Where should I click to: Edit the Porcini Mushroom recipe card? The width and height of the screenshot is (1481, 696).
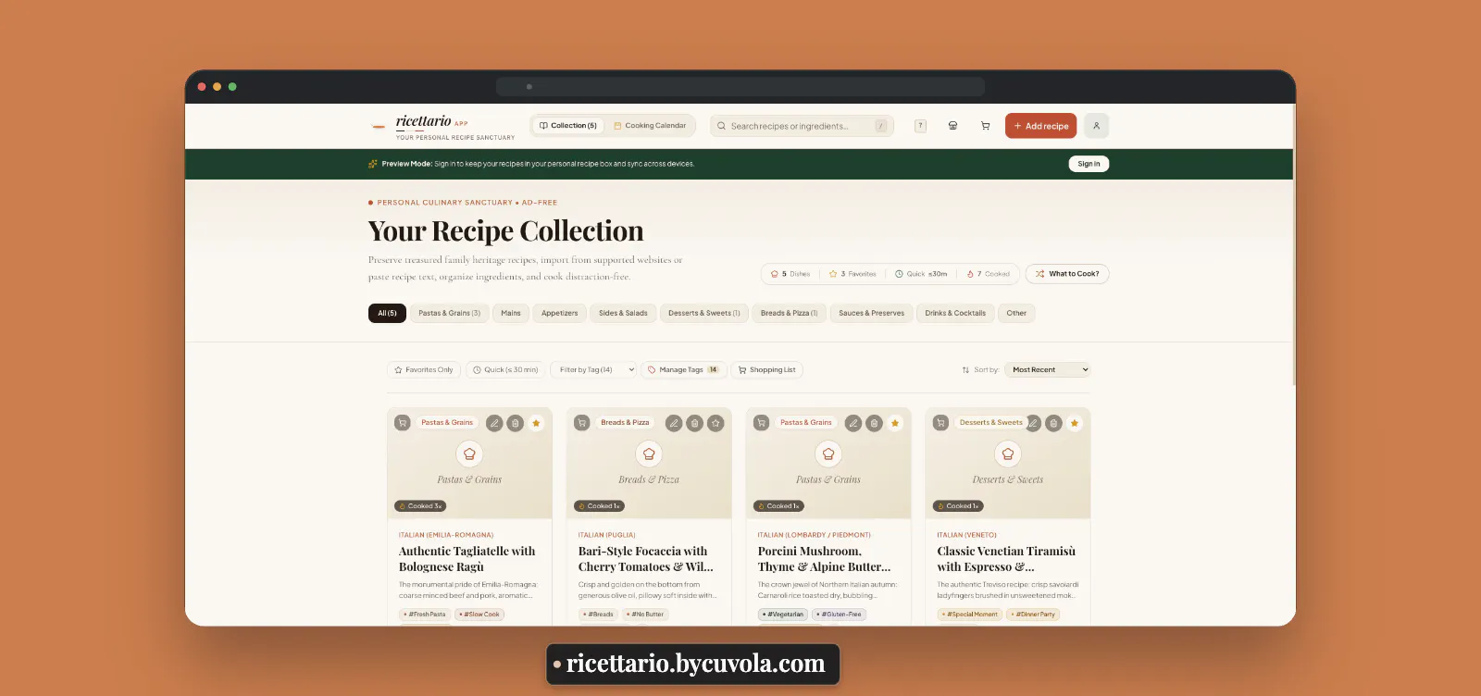[853, 423]
